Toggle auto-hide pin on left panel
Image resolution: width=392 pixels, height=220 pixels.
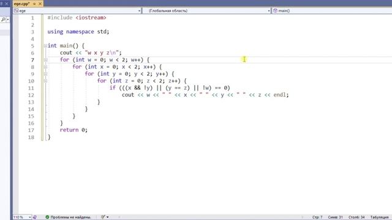point(1,4)
